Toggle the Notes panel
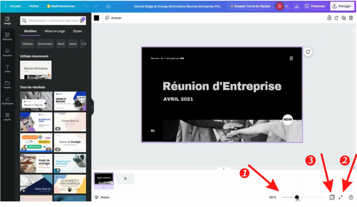 [x=102, y=197]
